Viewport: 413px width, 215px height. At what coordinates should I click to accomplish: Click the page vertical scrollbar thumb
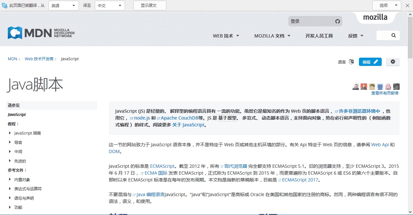410,37
